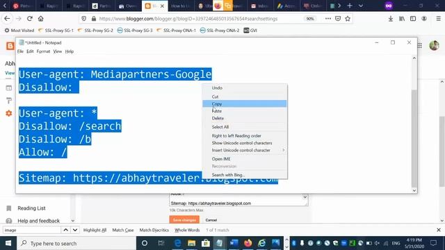This screenshot has height=250, width=445.
Task: Click Notepad scrollbar down arrow
Action: 414,190
